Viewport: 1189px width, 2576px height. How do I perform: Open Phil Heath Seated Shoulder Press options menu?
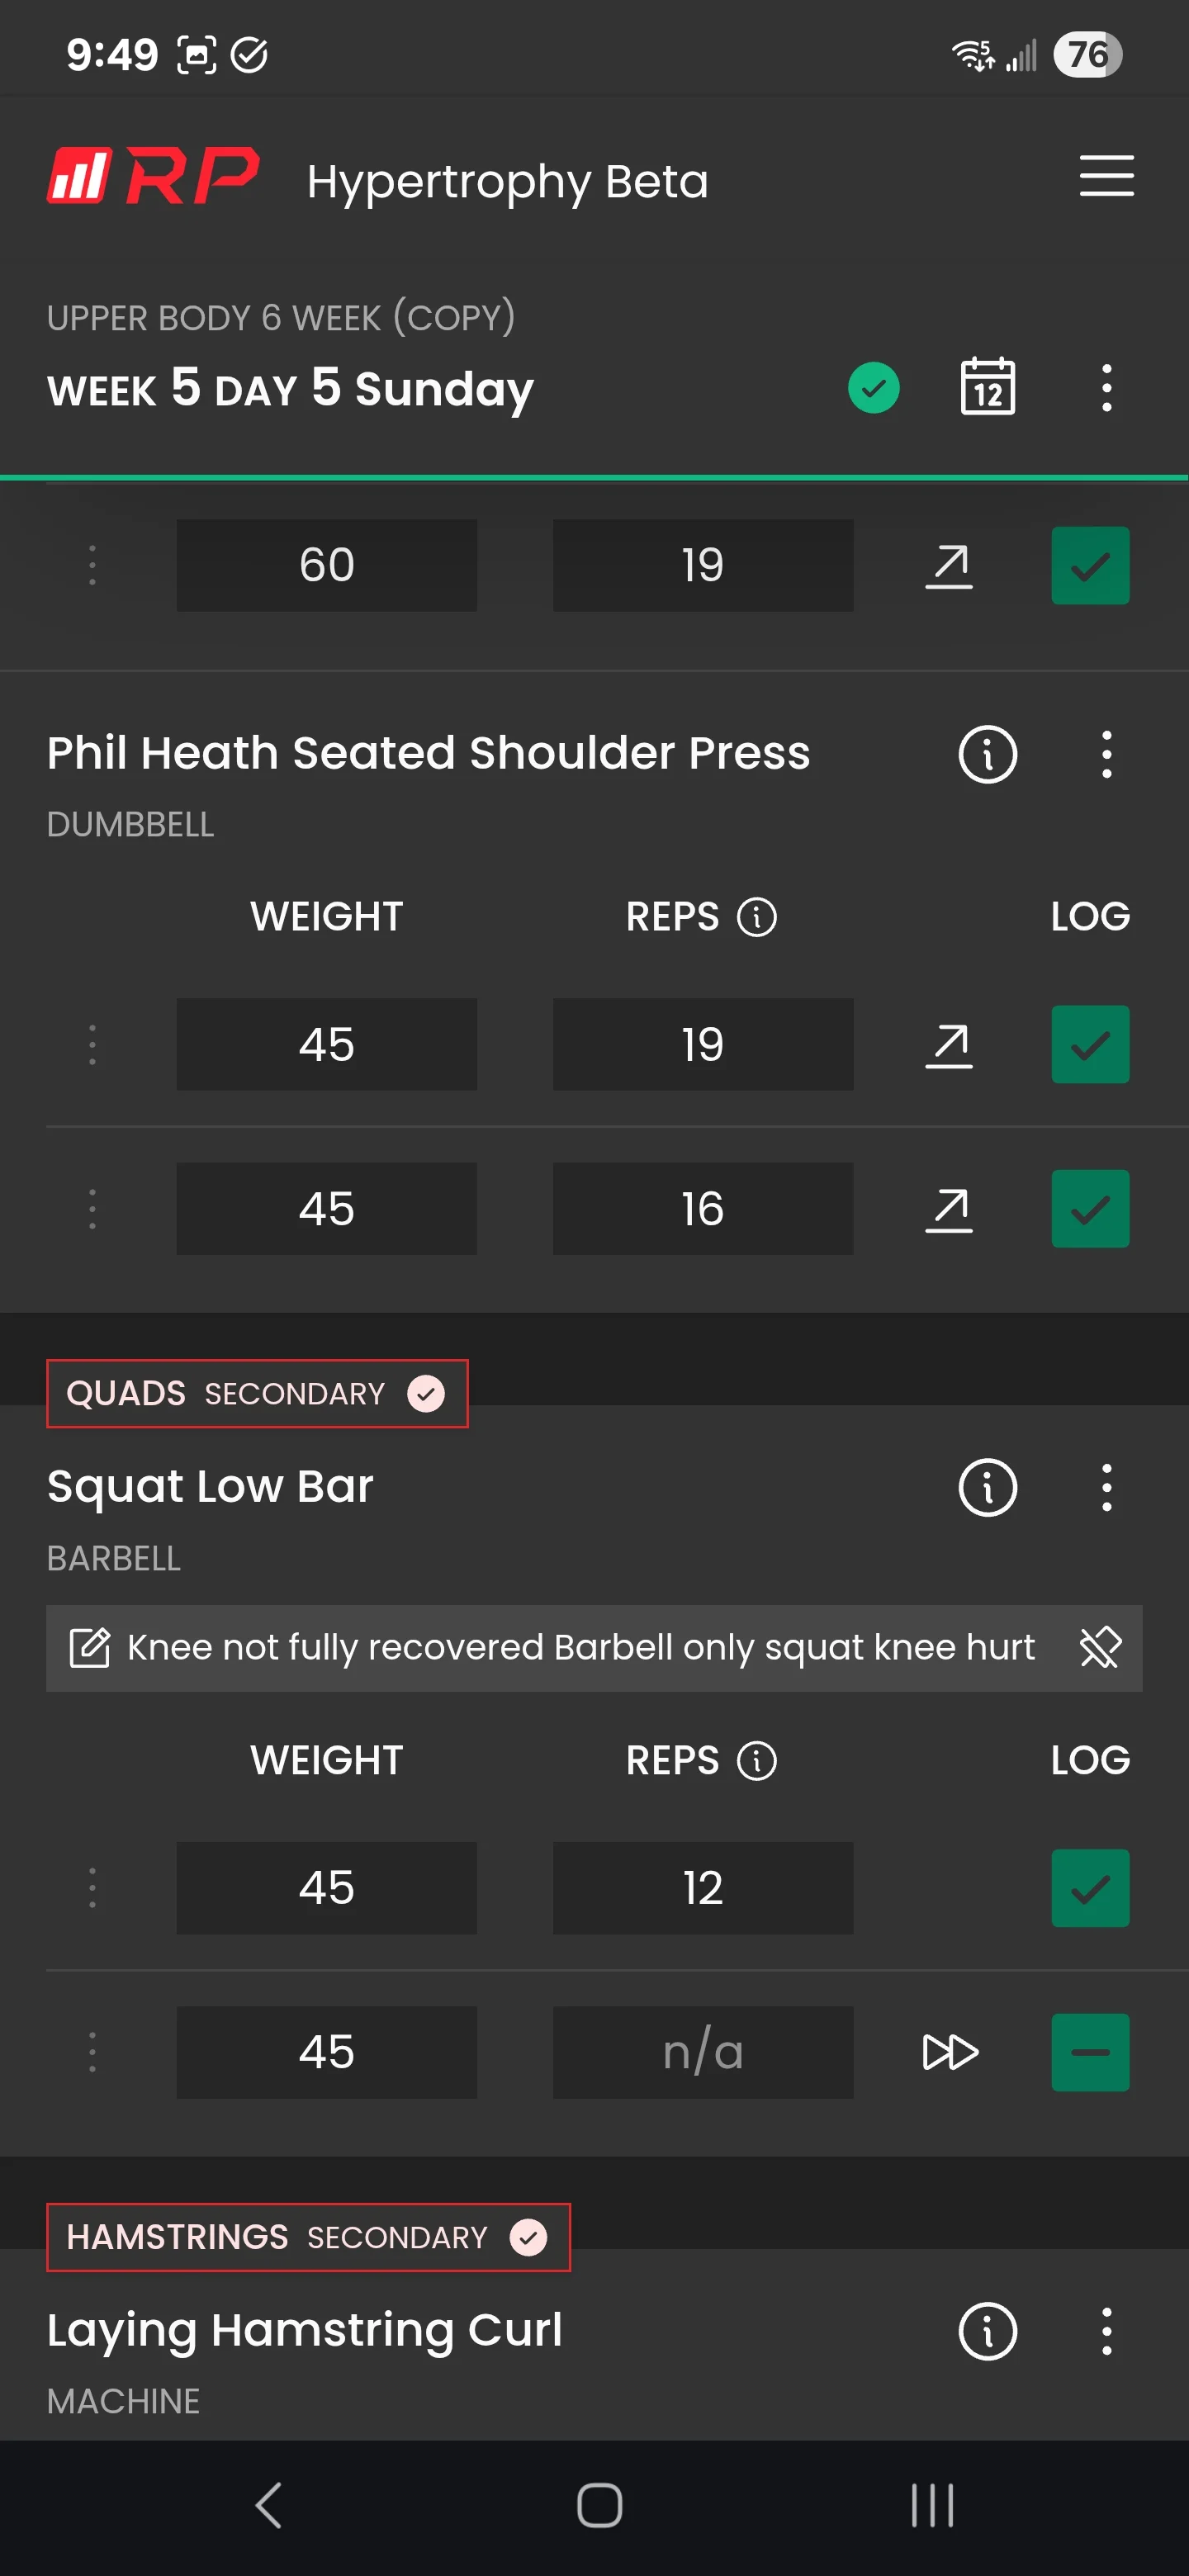(1106, 754)
